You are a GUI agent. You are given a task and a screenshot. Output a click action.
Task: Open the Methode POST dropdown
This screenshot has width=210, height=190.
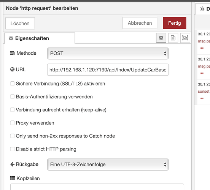(x=108, y=53)
